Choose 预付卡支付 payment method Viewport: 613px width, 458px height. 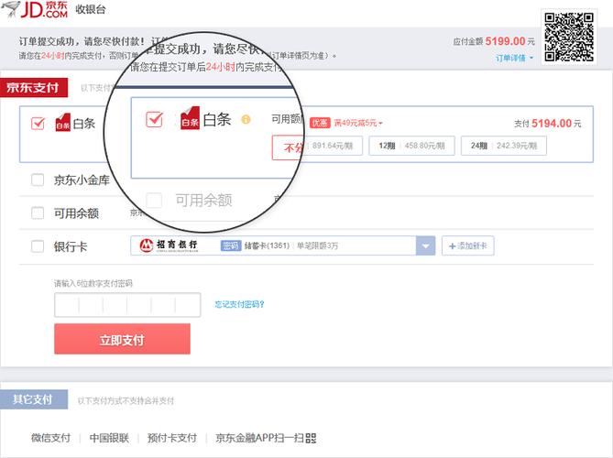pos(172,438)
